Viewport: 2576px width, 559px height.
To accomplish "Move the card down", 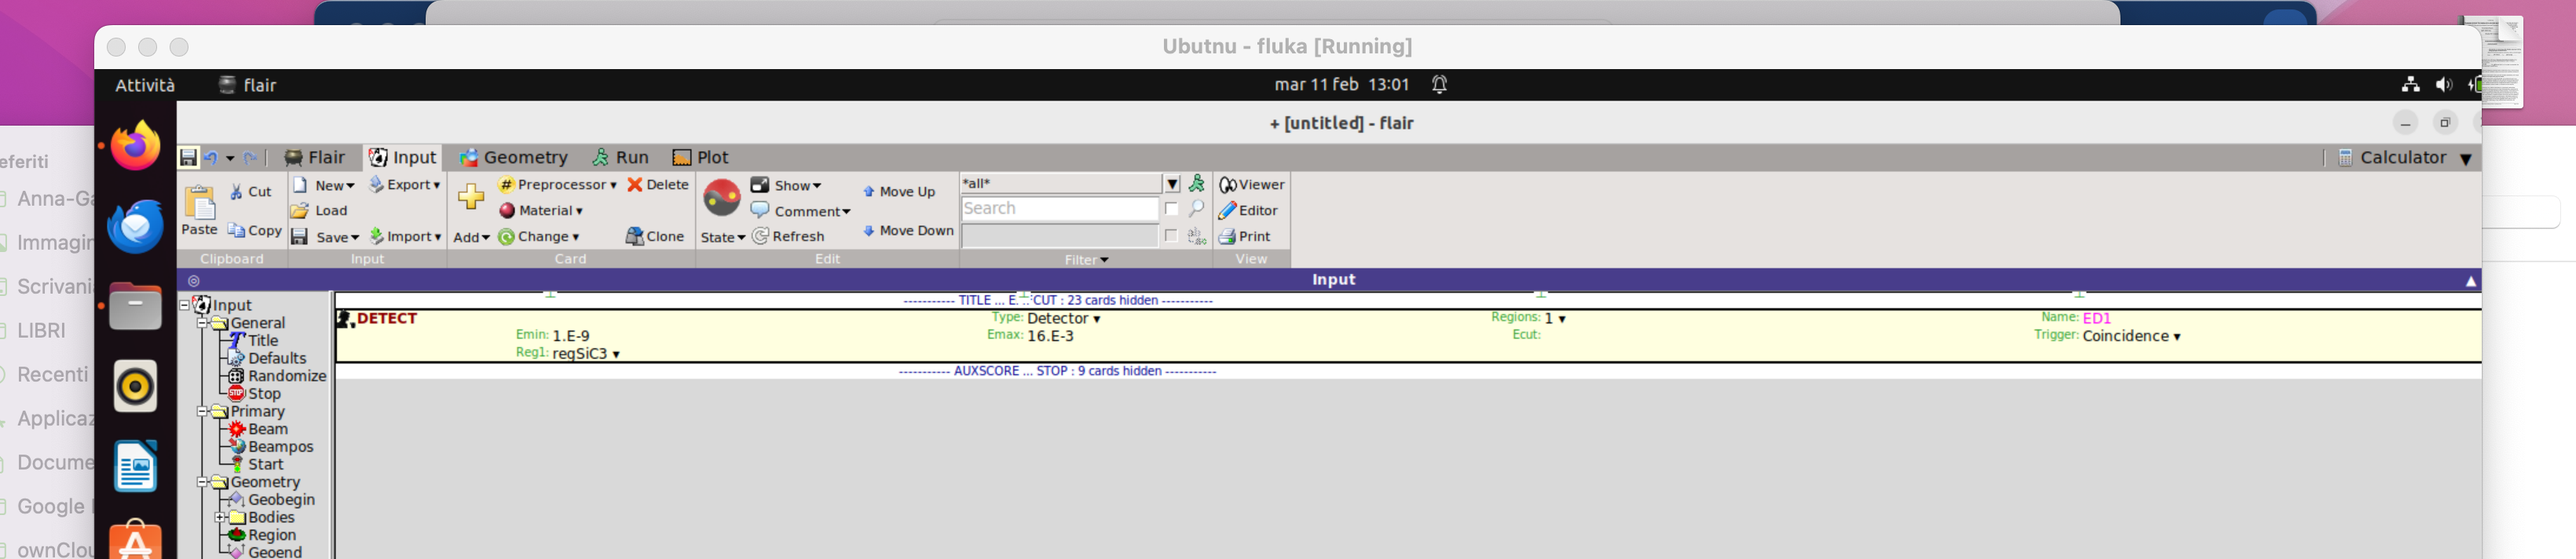I will pos(908,230).
